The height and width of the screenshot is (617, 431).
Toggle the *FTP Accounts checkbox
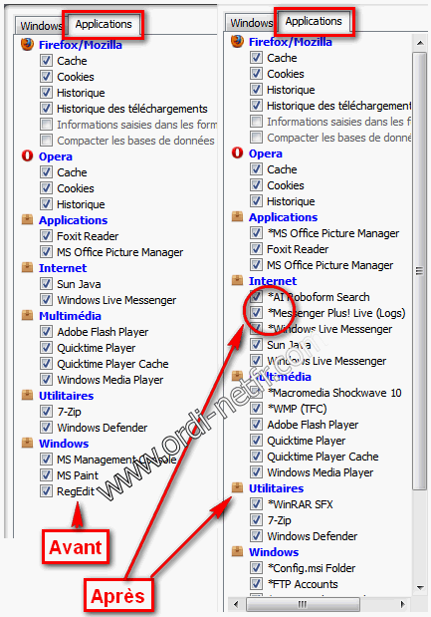256,584
